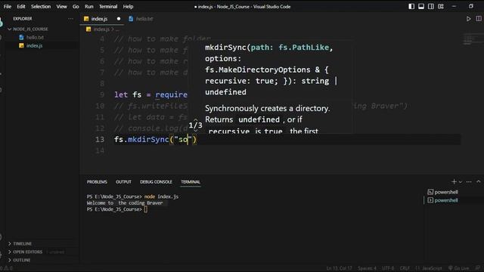Click "Welcome to the coding Braver" output

click(x=125, y=203)
